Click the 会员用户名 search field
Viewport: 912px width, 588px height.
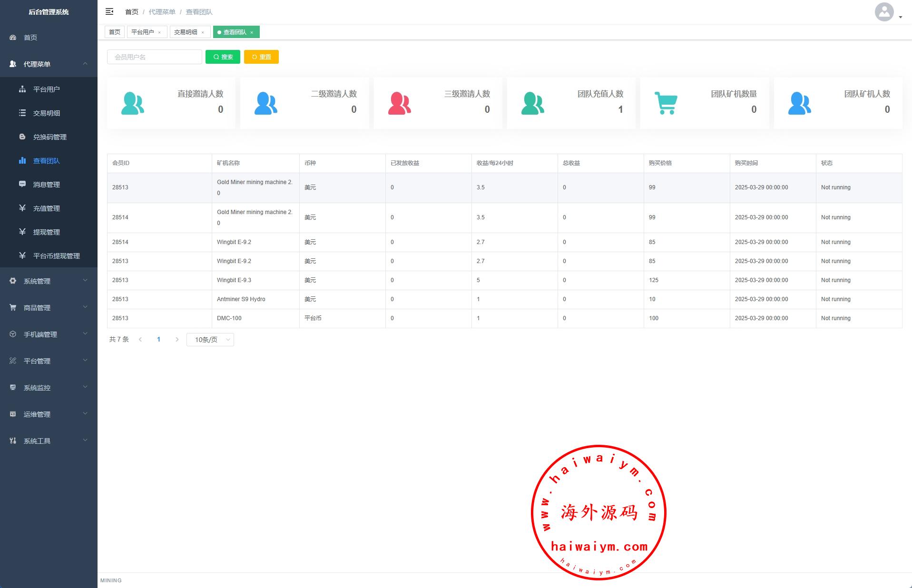pos(155,57)
